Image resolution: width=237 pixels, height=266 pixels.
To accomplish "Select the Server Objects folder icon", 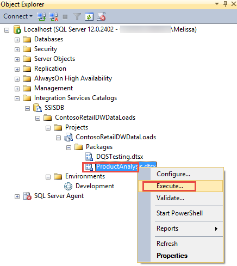I will (x=27, y=59).
